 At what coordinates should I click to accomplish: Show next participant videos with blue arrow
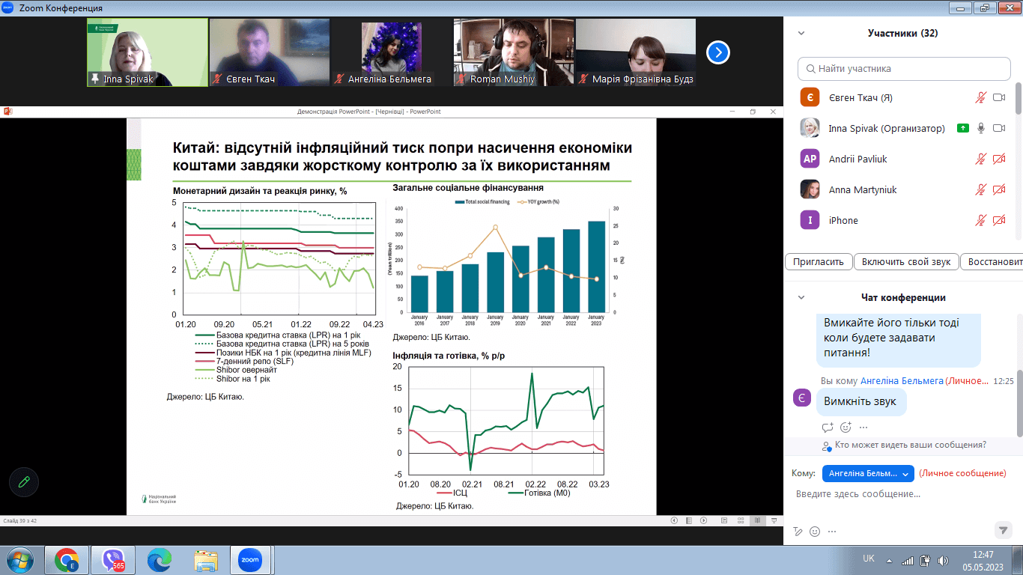[718, 52]
